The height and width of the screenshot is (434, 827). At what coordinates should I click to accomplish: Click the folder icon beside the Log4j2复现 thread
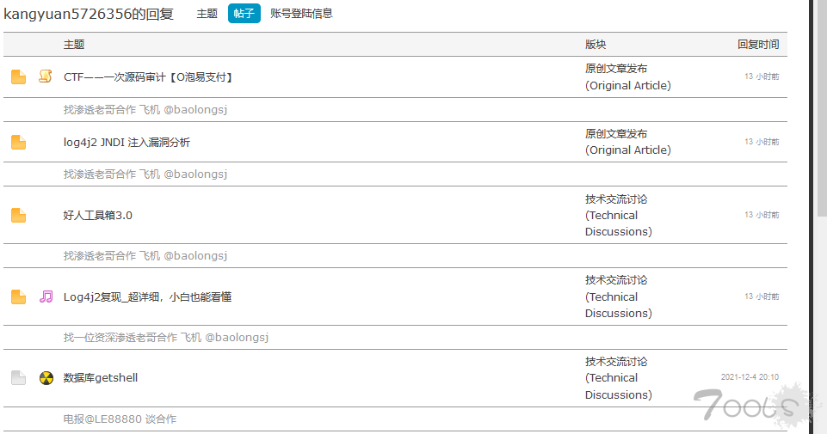pos(18,297)
